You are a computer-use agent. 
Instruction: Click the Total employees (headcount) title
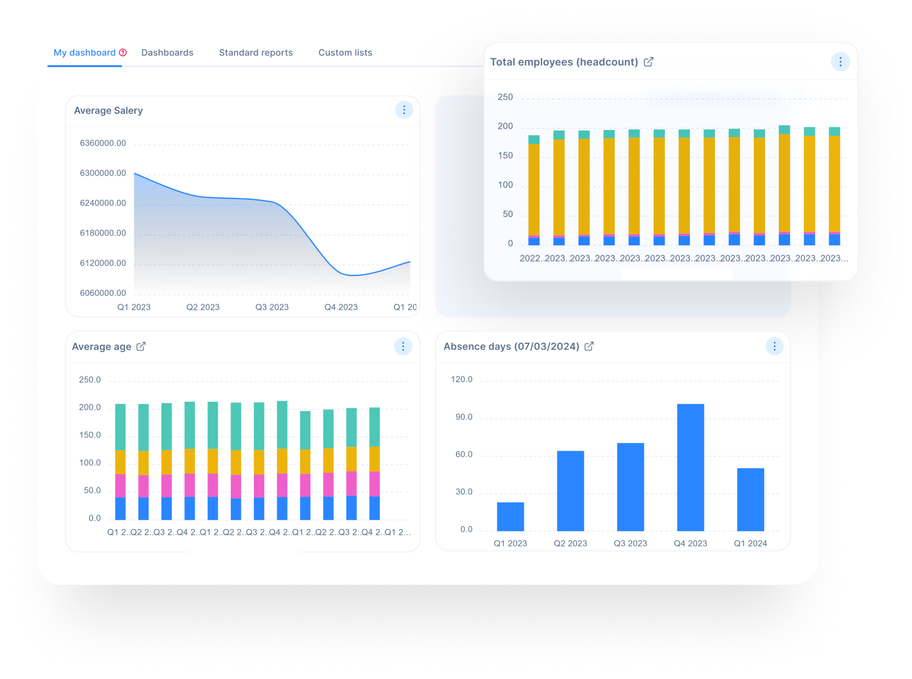564,62
